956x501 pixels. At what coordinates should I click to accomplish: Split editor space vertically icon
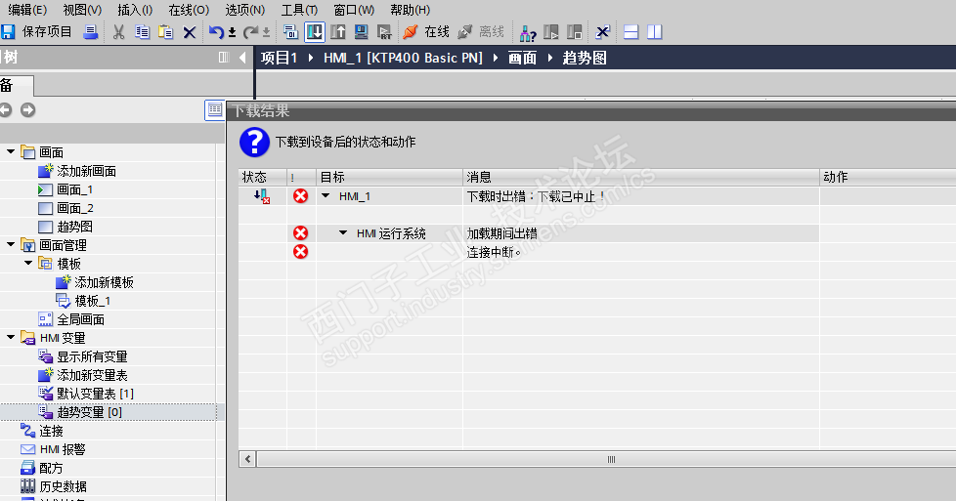point(654,31)
